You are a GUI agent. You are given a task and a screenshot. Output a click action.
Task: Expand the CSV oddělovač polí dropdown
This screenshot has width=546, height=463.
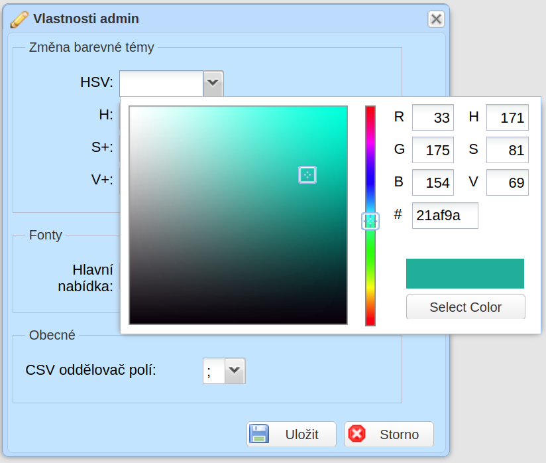[x=235, y=371]
